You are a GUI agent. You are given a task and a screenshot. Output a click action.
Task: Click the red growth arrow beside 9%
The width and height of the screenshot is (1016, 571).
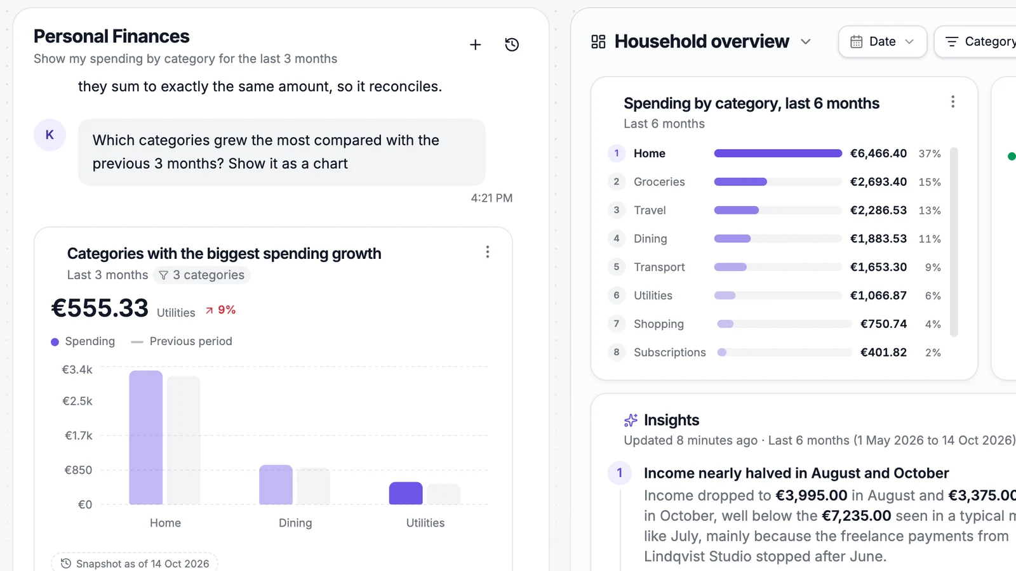210,310
